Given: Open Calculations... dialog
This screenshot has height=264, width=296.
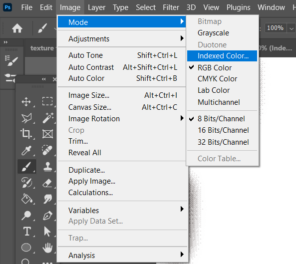Looking at the screenshot, I should click(122, 193).
